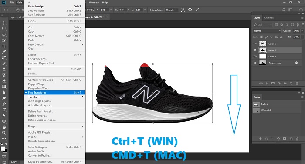Viewport: 305px width, 164px height.
Task: Open layer style fx menu
Action: pyautogui.click(x=267, y=84)
